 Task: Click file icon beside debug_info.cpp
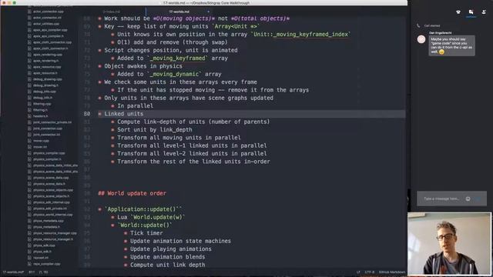coord(29,92)
